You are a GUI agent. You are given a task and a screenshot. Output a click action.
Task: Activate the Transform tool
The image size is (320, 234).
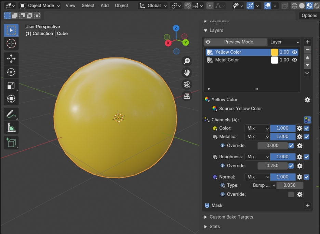point(11,99)
